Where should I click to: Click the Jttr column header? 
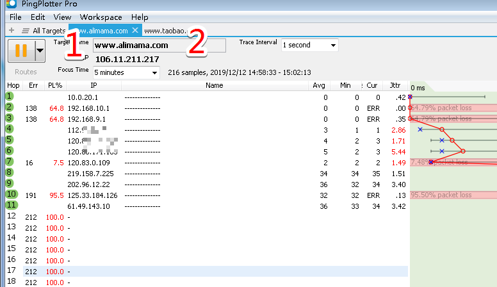coord(395,85)
